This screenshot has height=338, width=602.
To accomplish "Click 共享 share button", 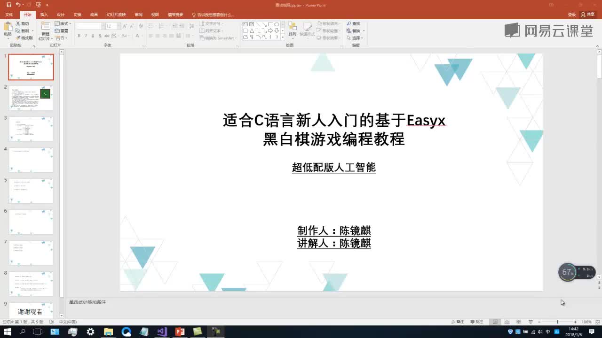I will point(588,15).
